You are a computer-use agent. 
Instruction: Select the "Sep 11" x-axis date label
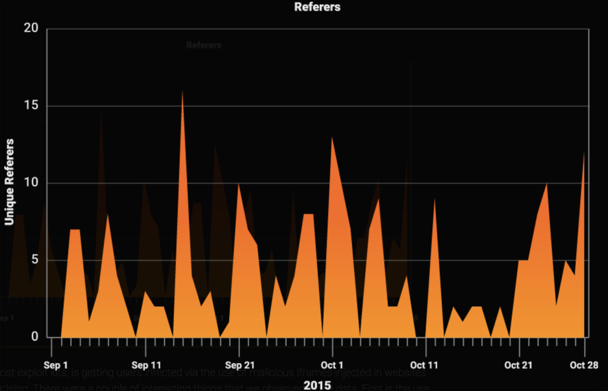(146, 364)
